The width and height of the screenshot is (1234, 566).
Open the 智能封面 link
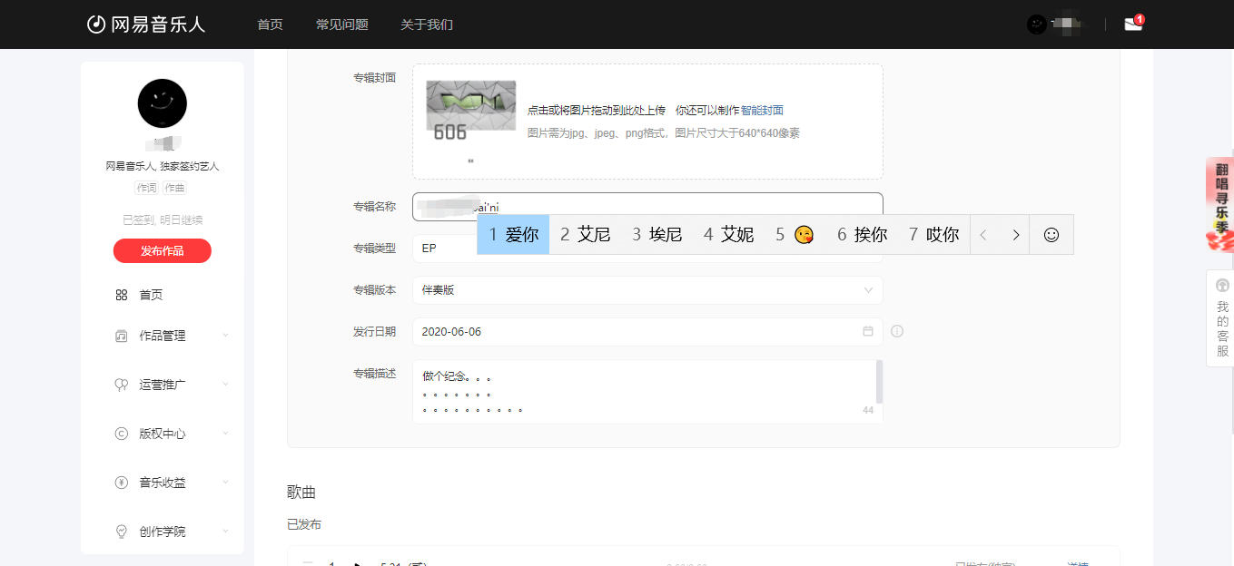click(762, 111)
